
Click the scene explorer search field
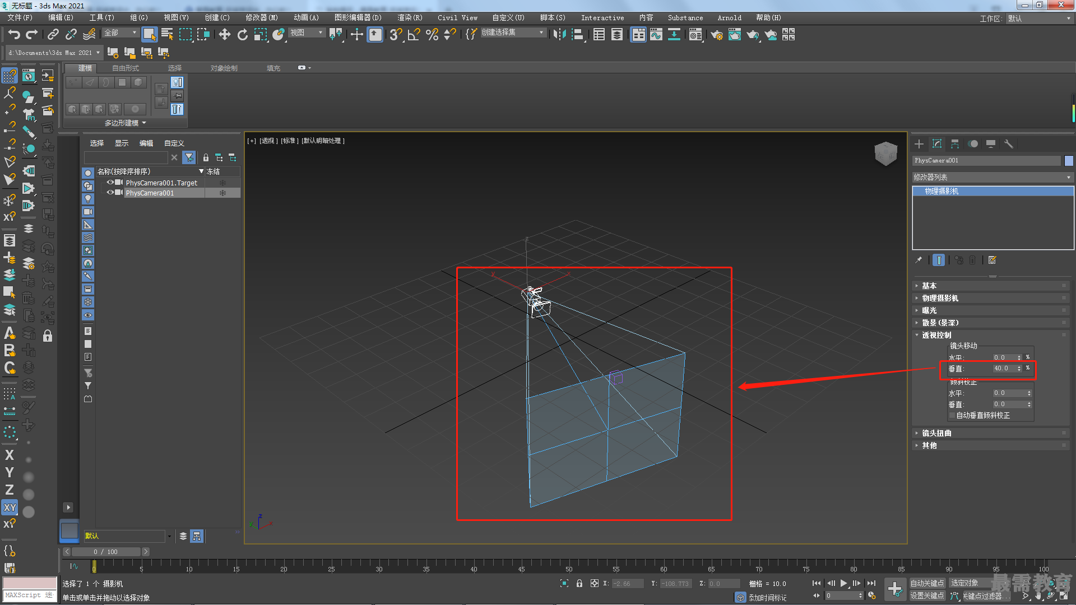126,157
